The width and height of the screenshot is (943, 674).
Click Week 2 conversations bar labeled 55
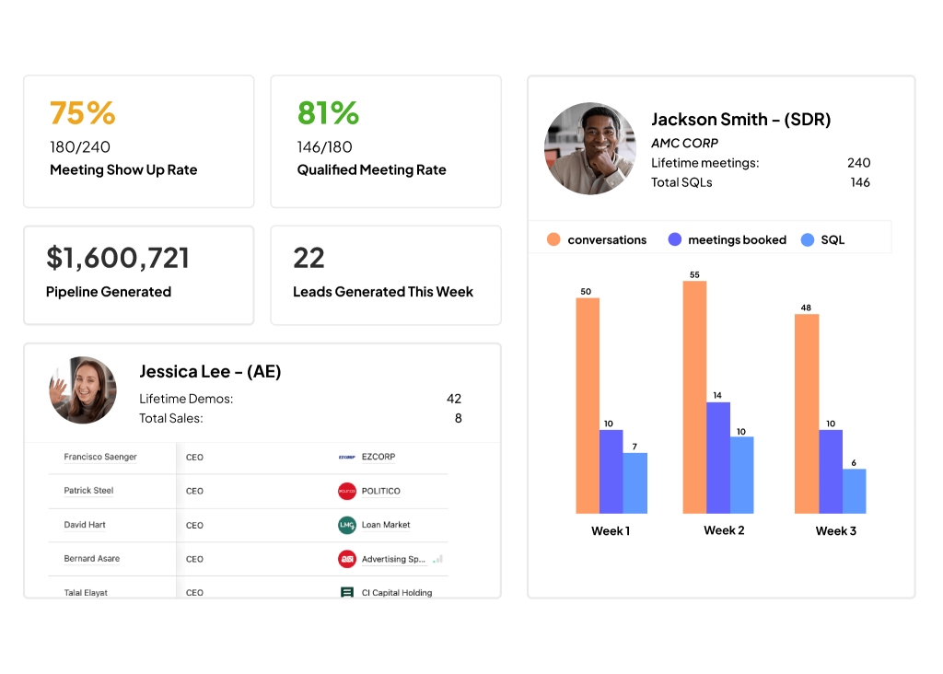click(694, 397)
